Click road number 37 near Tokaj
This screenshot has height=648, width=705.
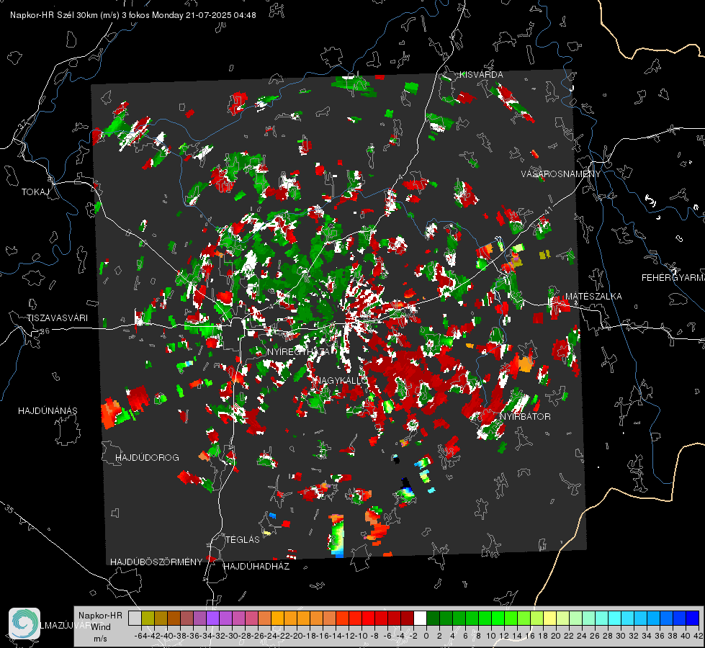tap(23, 123)
